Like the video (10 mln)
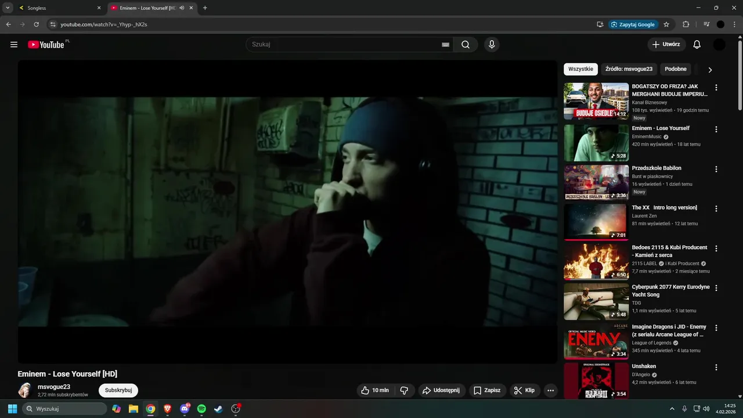Screen dimensions: 743x418 coord(374,390)
